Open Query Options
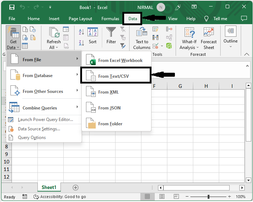253x202 pixels. click(44, 138)
